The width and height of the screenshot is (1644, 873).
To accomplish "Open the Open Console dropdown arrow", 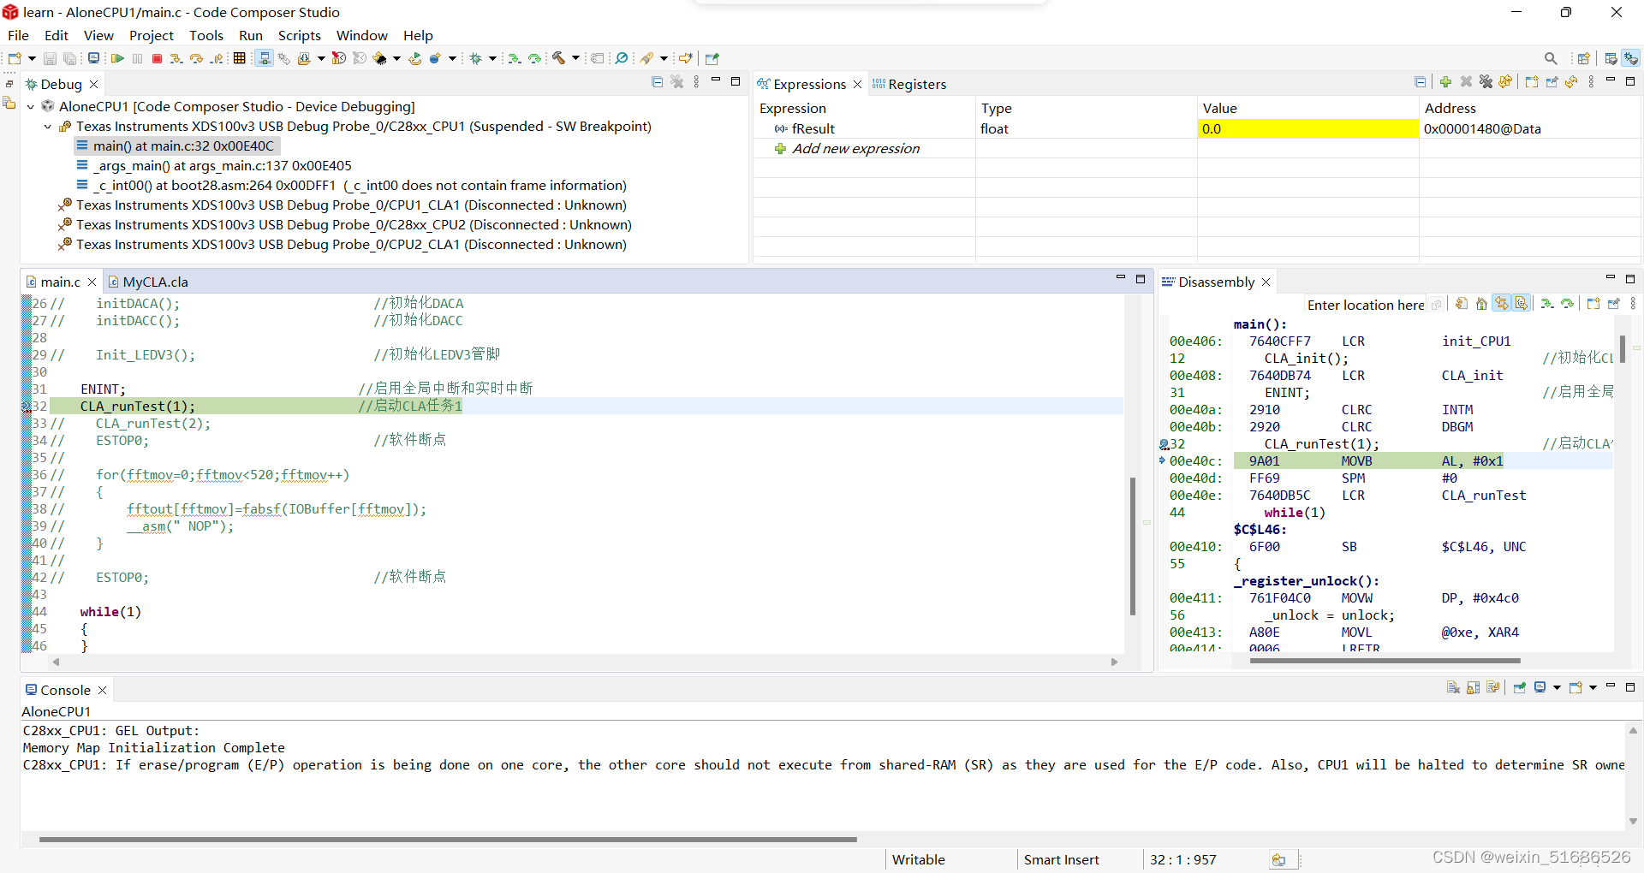I will [x=1593, y=687].
